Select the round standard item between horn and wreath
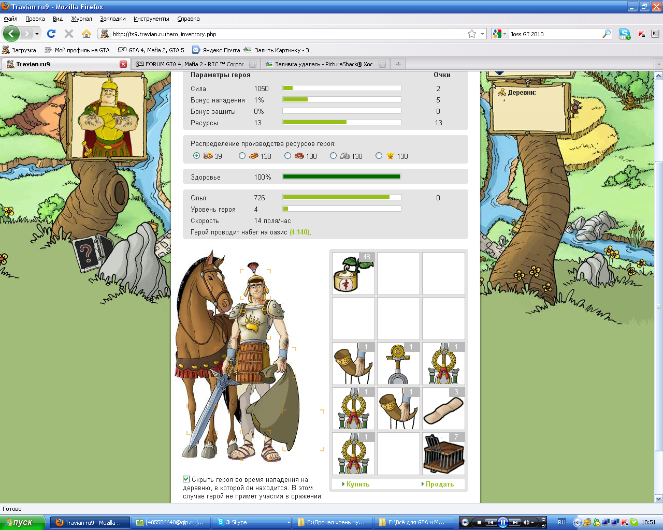The width and height of the screenshot is (663, 530). point(398,363)
